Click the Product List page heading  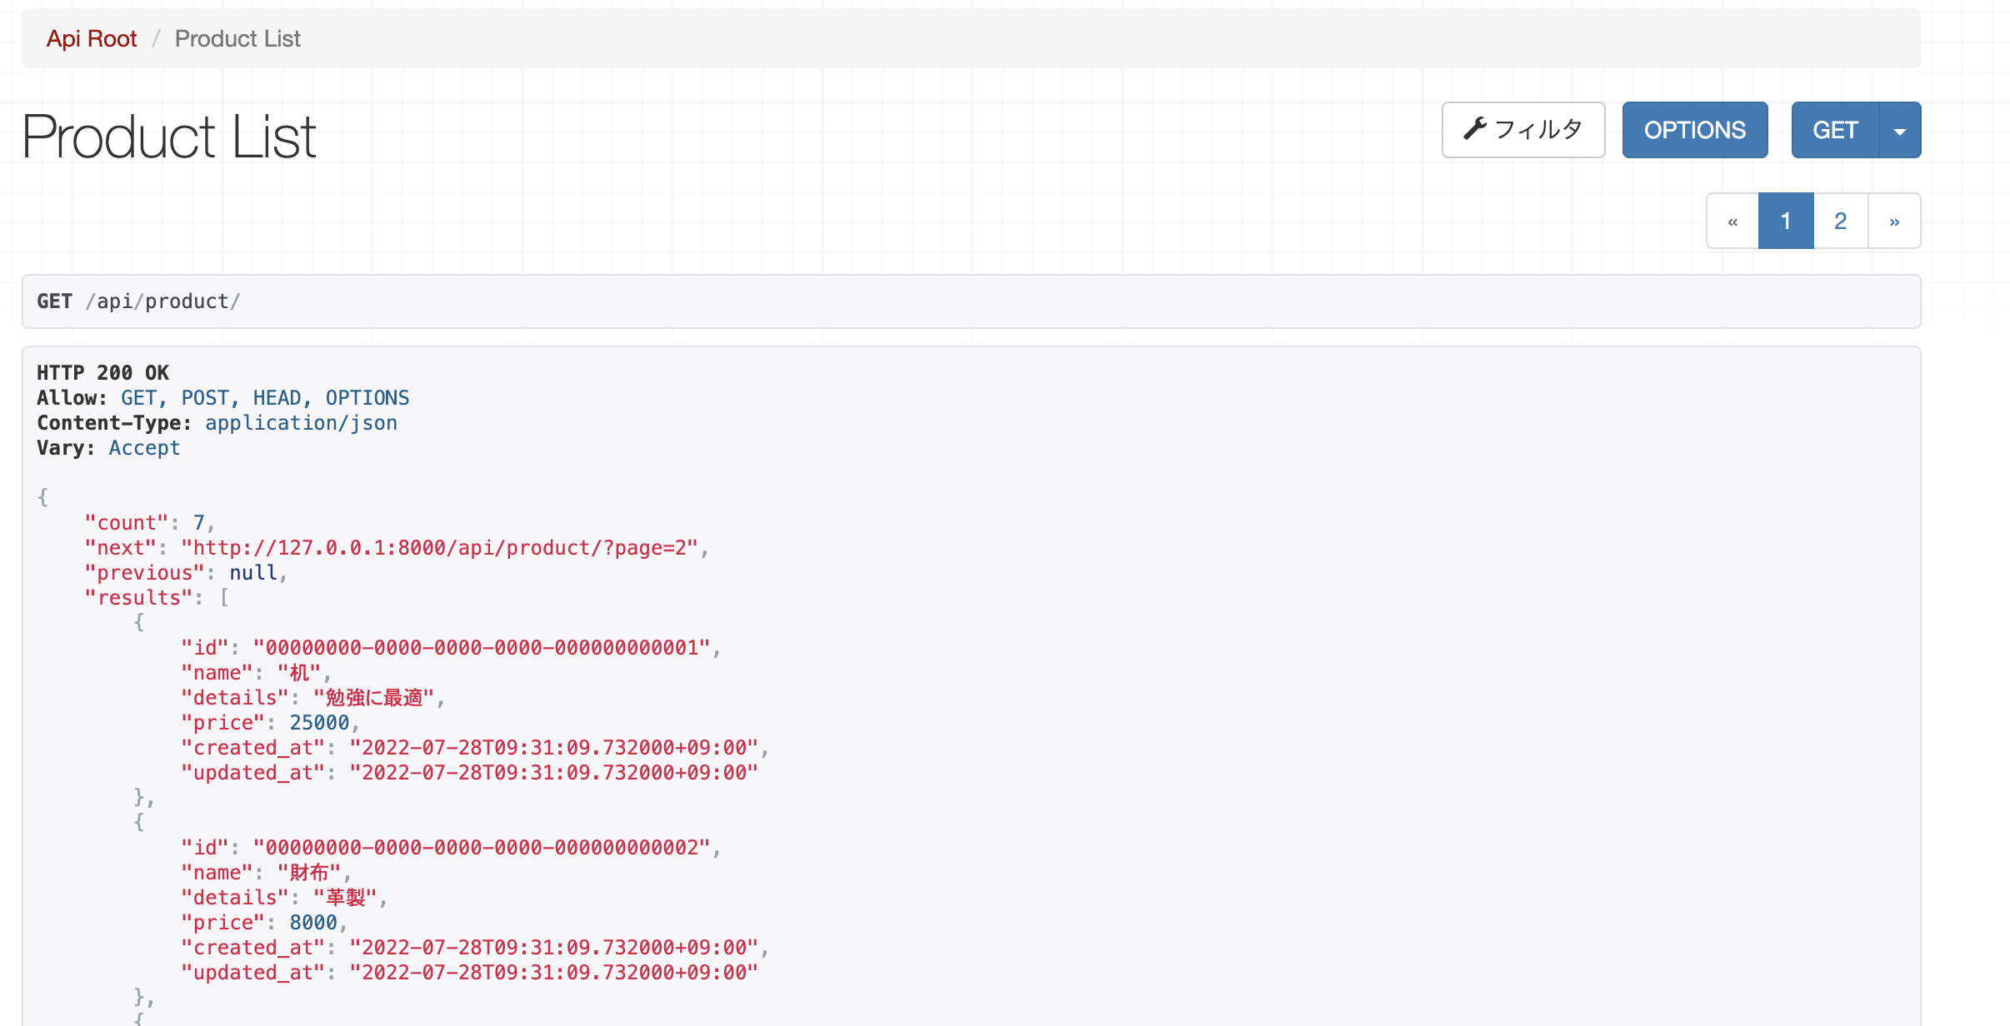point(169,137)
